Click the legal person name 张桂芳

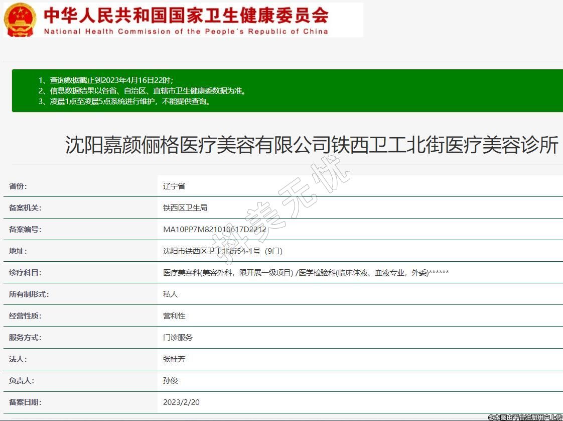tap(174, 359)
